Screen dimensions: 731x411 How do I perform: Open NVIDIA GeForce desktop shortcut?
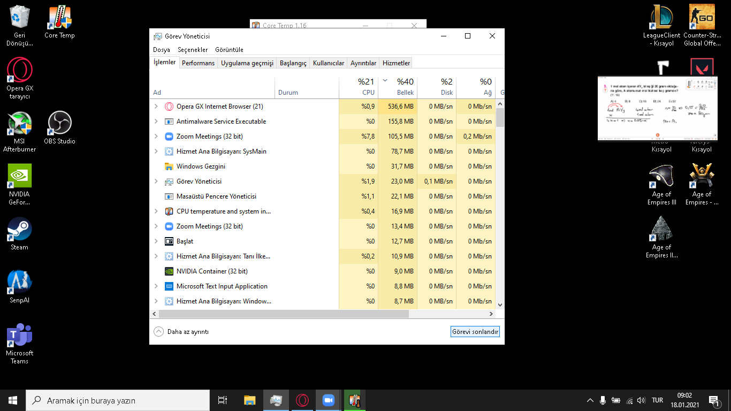(x=20, y=184)
